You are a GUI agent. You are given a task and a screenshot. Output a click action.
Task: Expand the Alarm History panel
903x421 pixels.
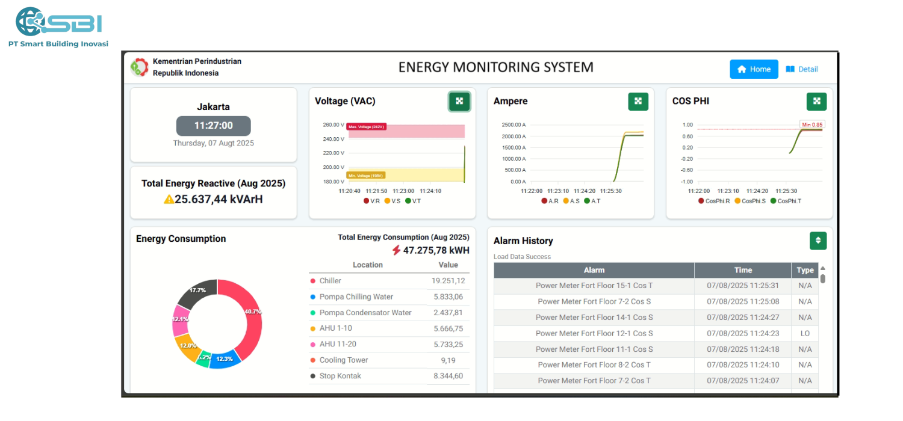pos(818,241)
